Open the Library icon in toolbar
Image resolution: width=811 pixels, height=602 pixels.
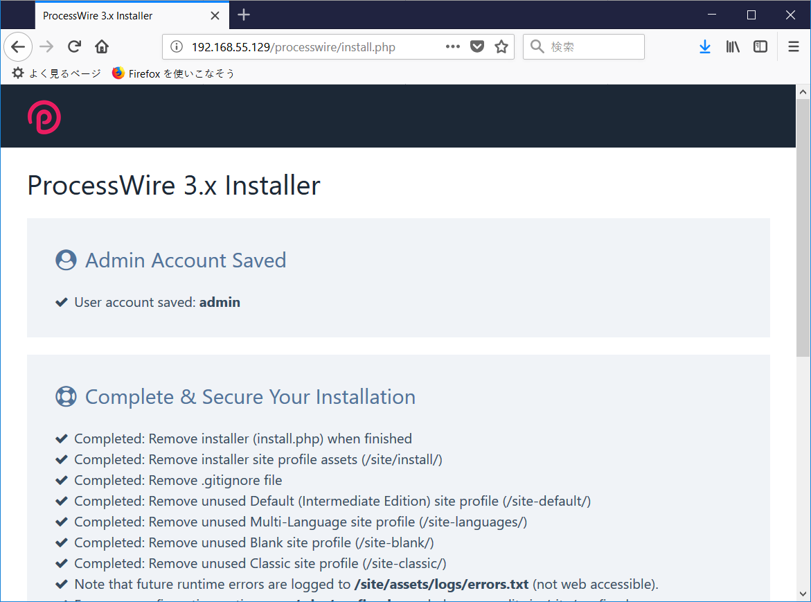pos(733,46)
